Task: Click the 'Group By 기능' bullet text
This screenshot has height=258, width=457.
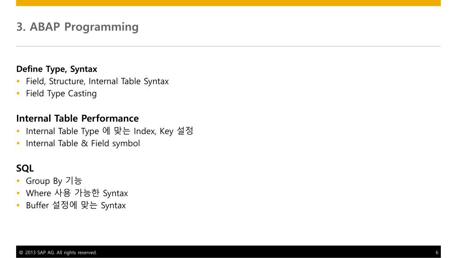Action: (54, 181)
